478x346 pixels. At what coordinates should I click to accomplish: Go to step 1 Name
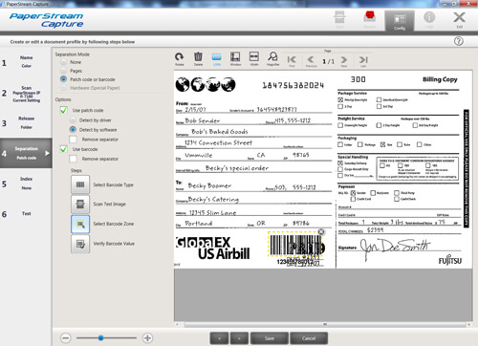click(x=26, y=62)
